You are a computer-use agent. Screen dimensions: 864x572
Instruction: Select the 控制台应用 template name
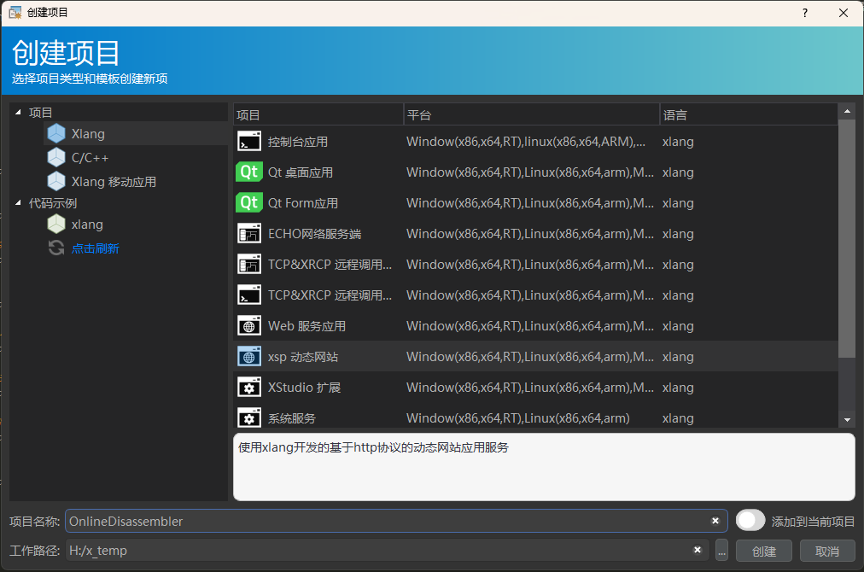[x=298, y=142]
